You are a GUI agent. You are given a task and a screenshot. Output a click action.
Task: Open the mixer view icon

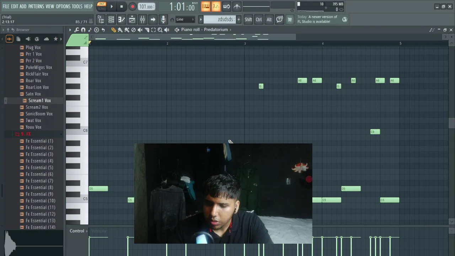pos(142,20)
